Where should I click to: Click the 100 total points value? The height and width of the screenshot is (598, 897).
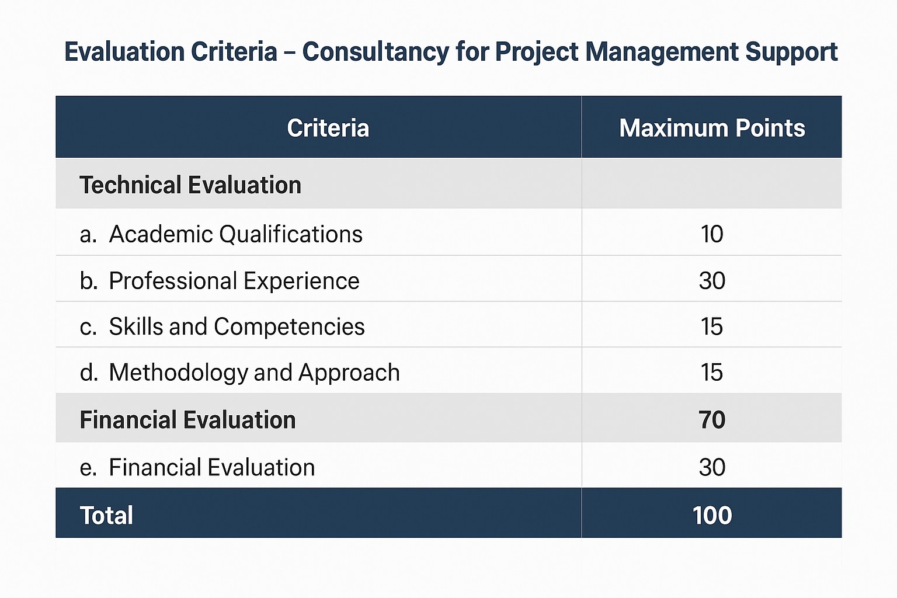(712, 516)
